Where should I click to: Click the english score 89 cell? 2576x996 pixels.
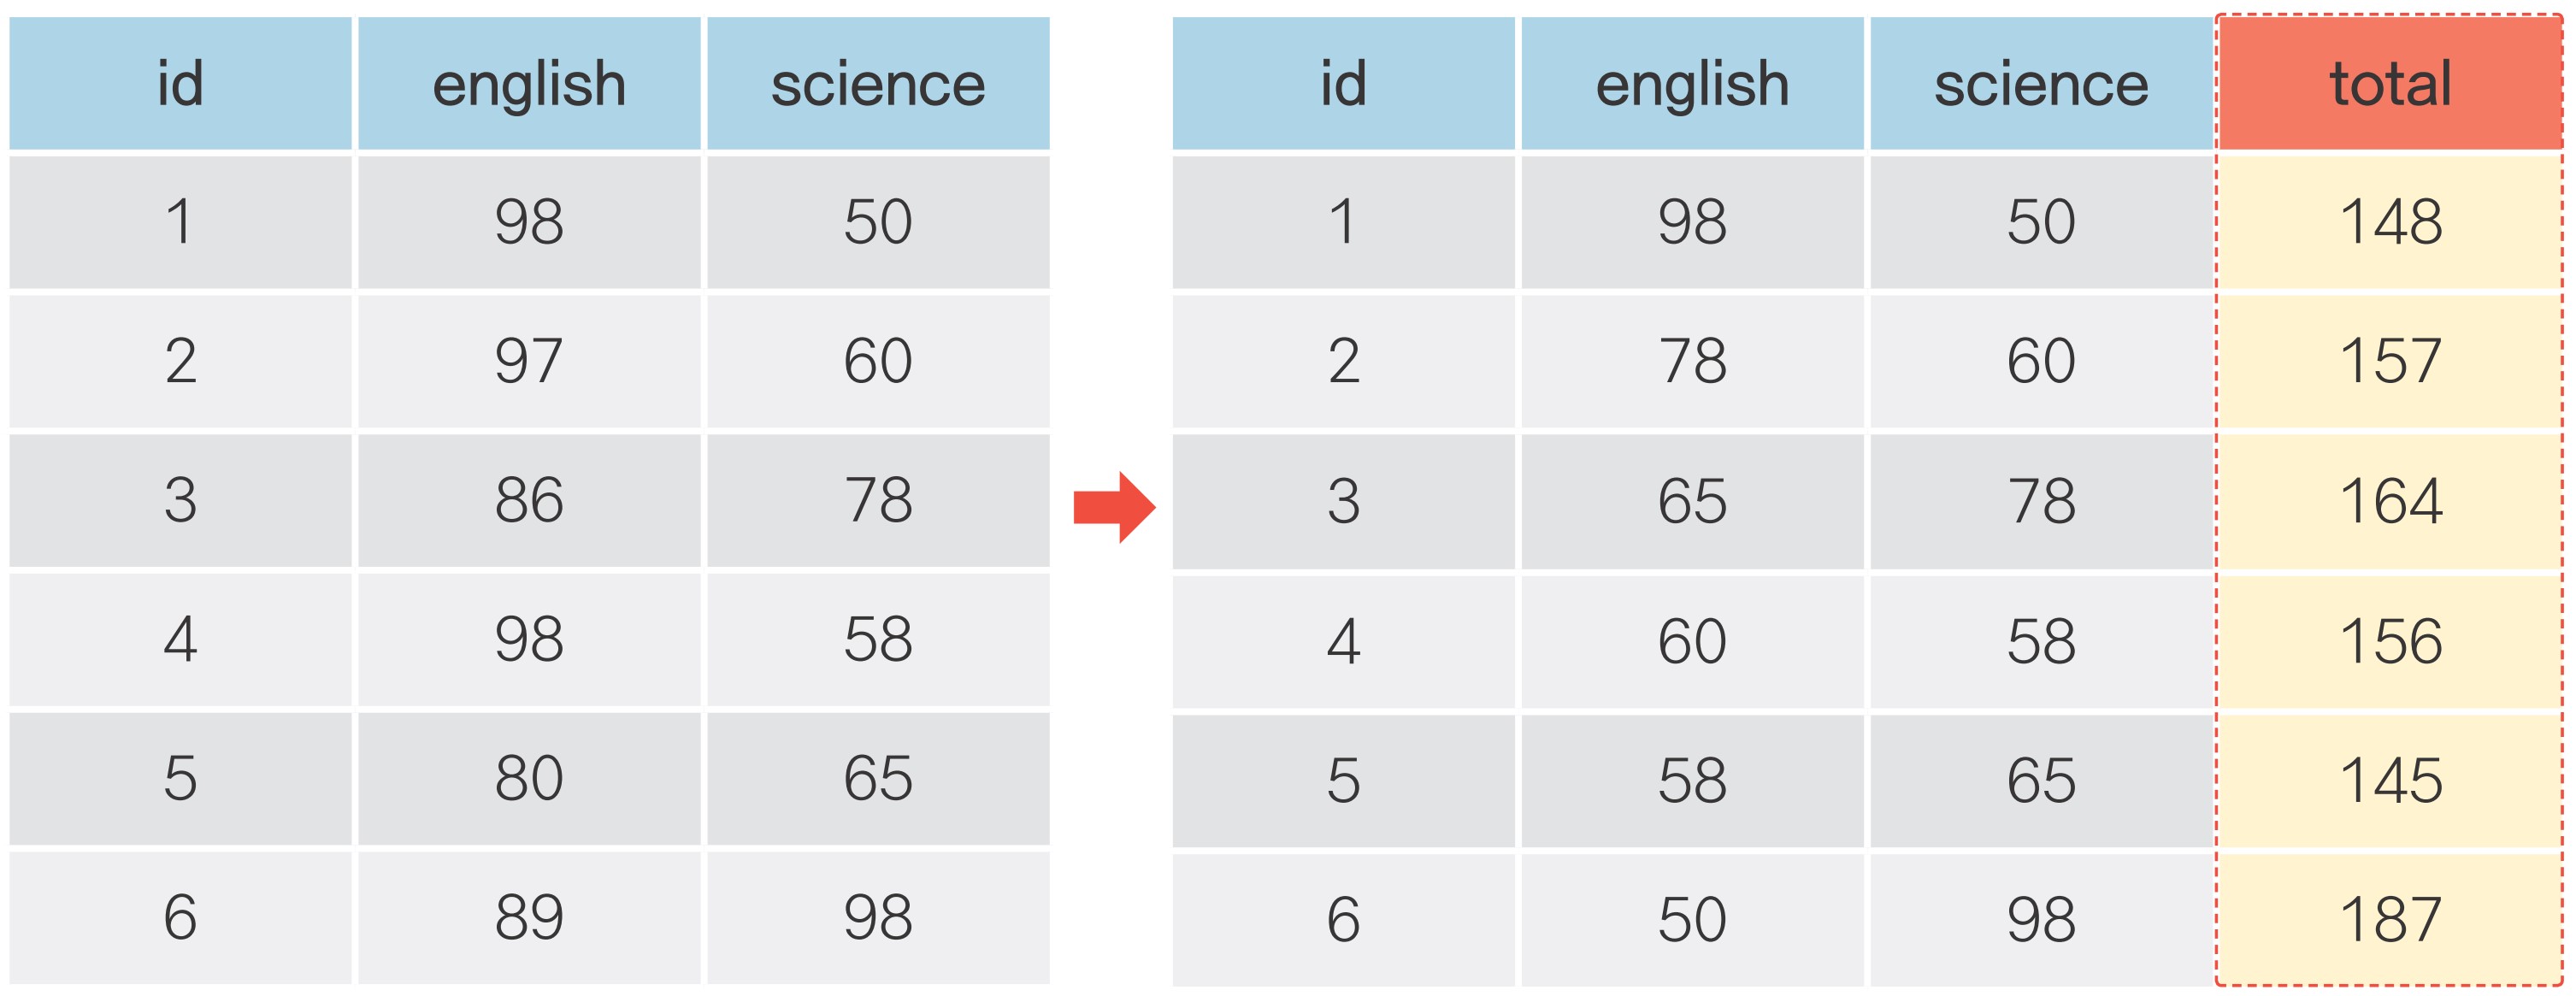(529, 917)
